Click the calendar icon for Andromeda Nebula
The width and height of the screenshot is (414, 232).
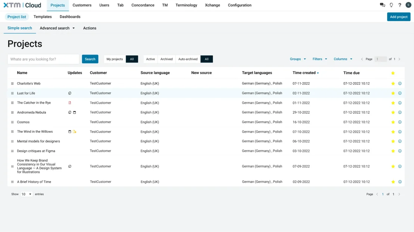[x=75, y=112]
